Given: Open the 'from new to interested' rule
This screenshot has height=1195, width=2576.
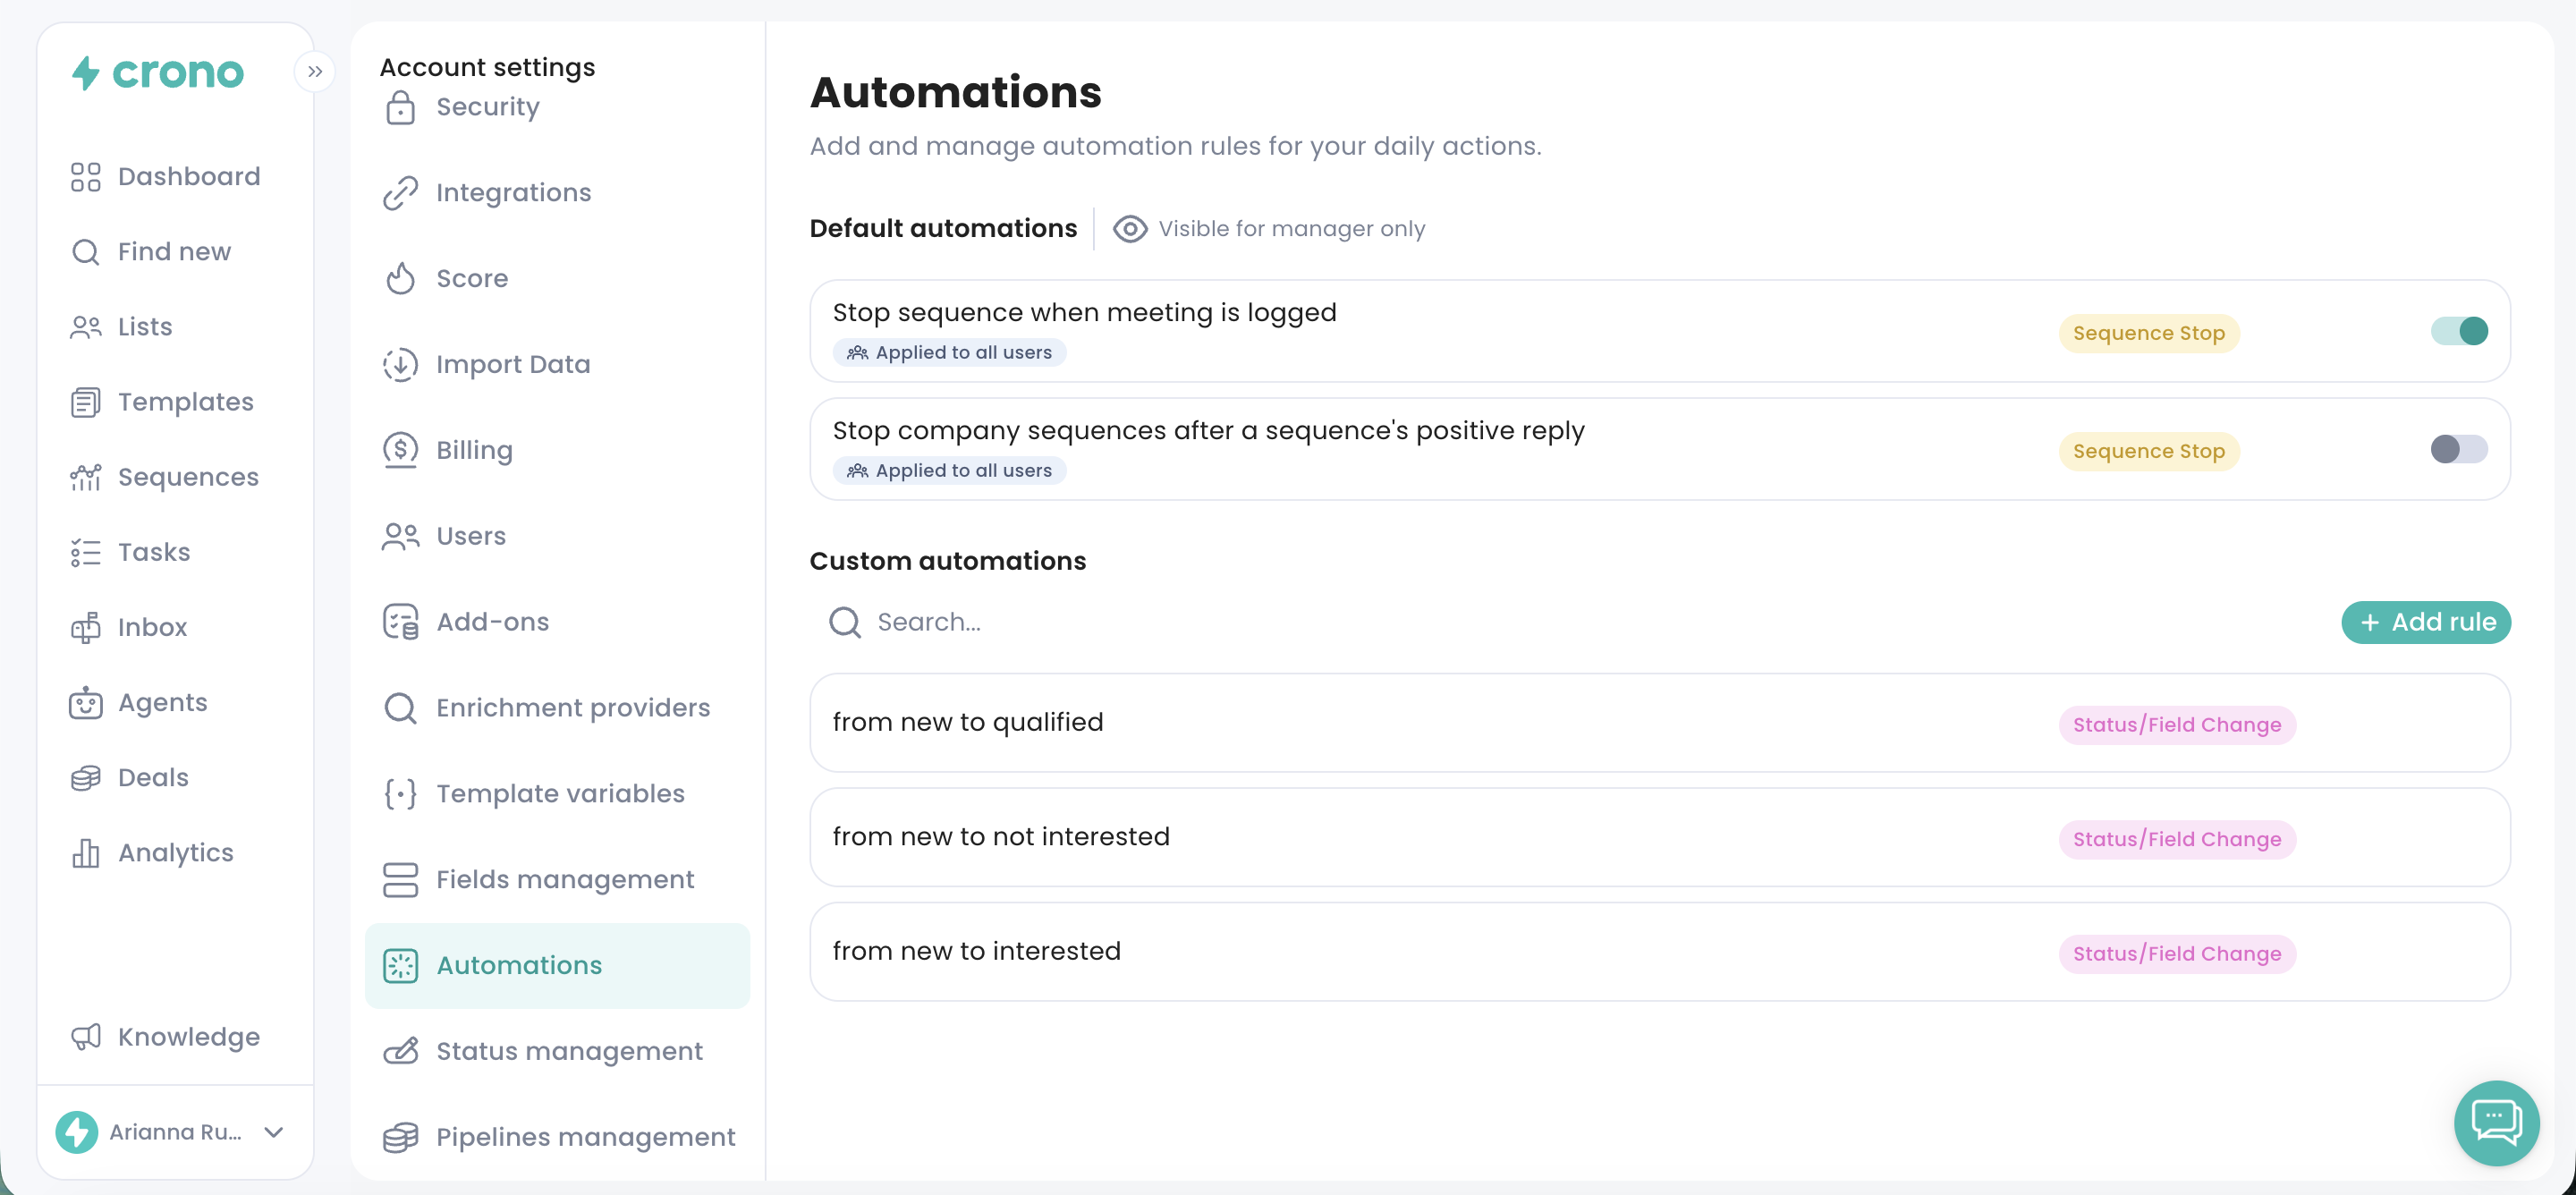Looking at the screenshot, I should point(1660,952).
